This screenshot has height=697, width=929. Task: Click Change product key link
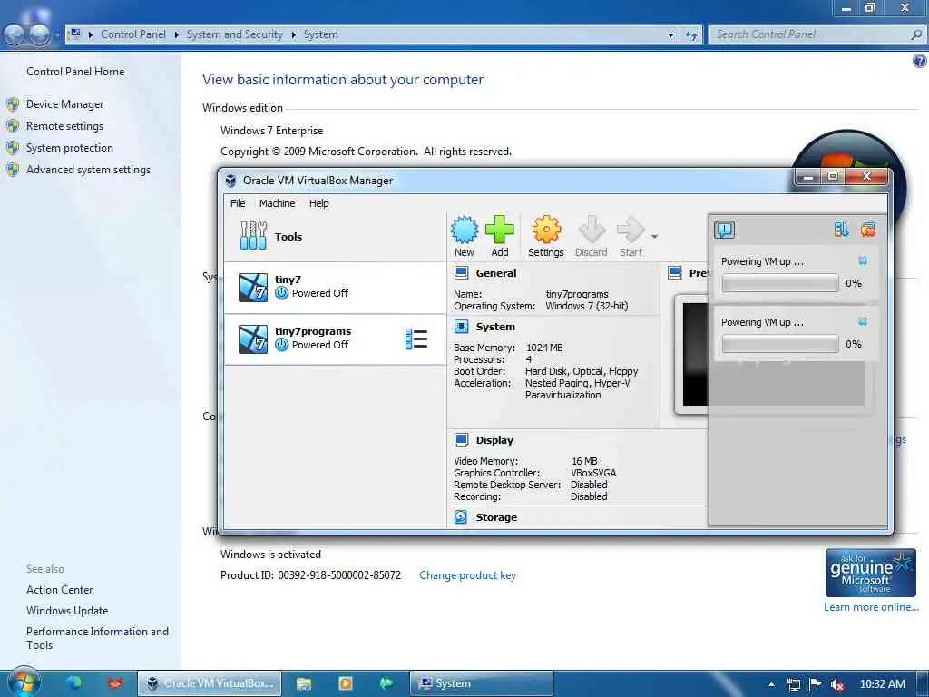click(x=467, y=575)
